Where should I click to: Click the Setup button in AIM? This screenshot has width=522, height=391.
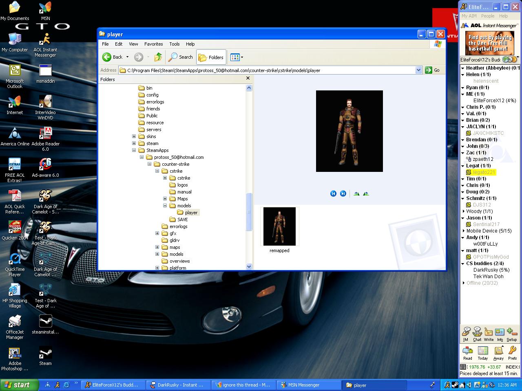tap(512, 334)
